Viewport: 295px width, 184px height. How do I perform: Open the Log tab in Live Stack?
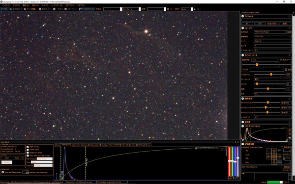point(149,145)
